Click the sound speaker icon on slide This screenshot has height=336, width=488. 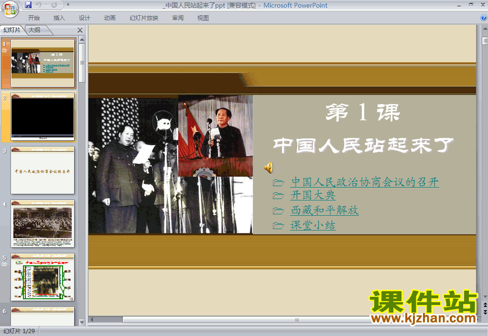tap(269, 168)
